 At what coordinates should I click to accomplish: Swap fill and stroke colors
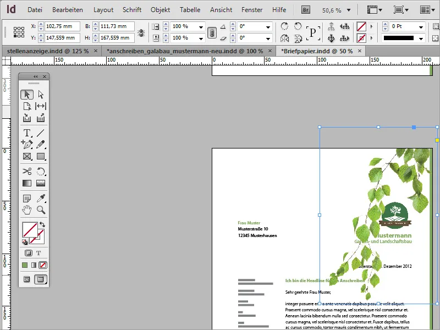coord(42,224)
